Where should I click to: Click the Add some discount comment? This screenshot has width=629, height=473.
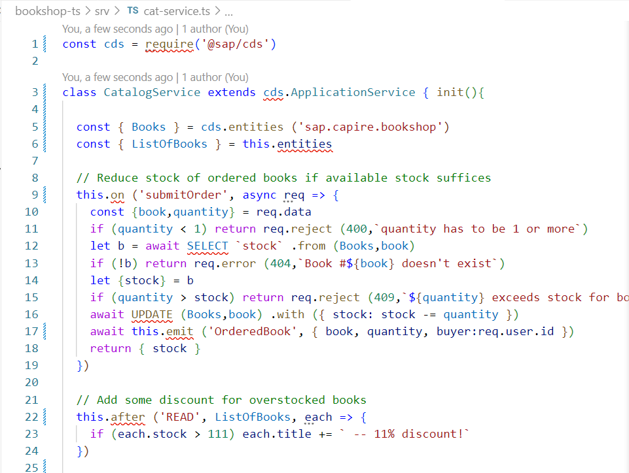(221, 400)
